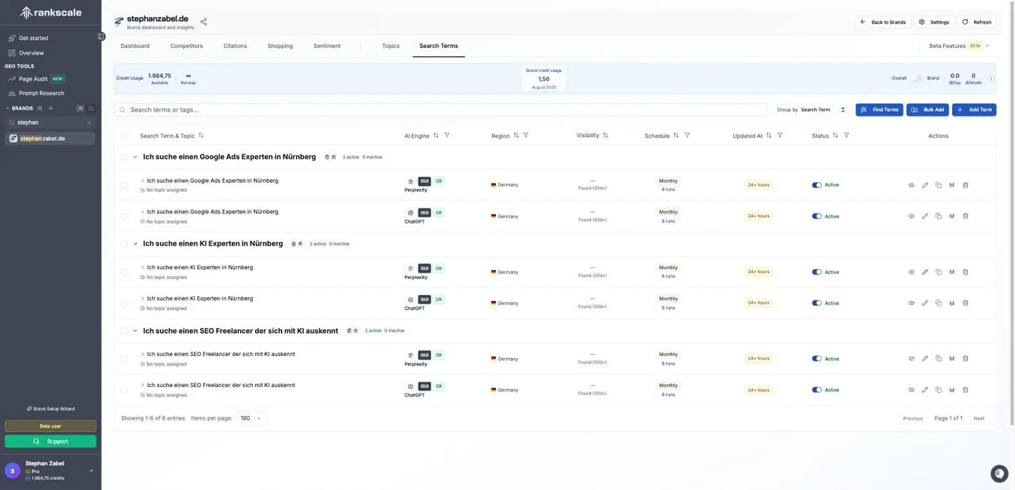Click the Refresh button
The image size is (1015, 490).
pyautogui.click(x=976, y=22)
